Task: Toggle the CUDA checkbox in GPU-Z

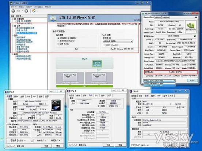Action: tap(166, 76)
